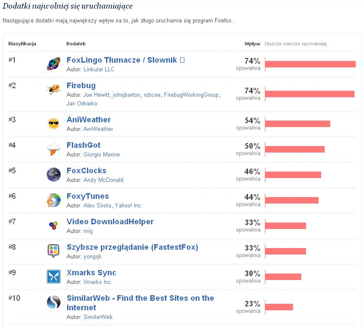Open author link Linkular LLC
The image size is (364, 328).
point(99,69)
